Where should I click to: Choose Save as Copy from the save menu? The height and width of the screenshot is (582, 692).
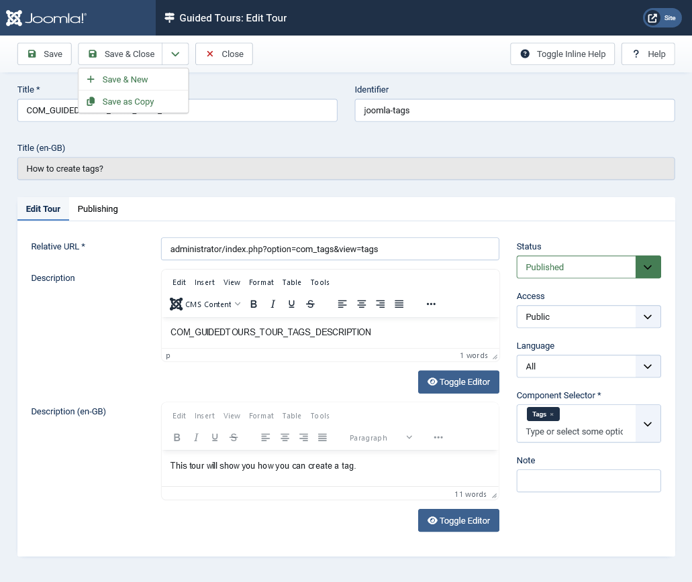point(128,102)
